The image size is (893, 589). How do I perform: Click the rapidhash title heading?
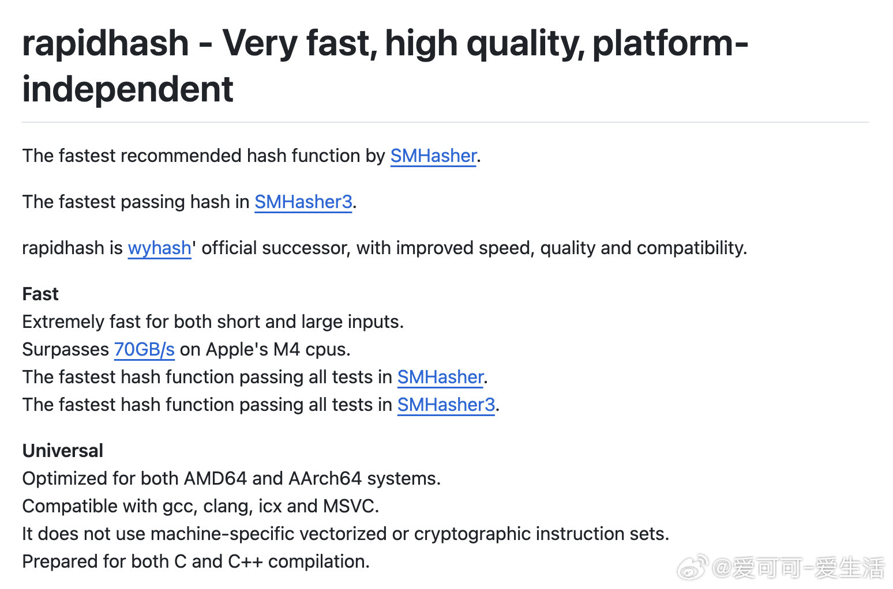click(385, 66)
